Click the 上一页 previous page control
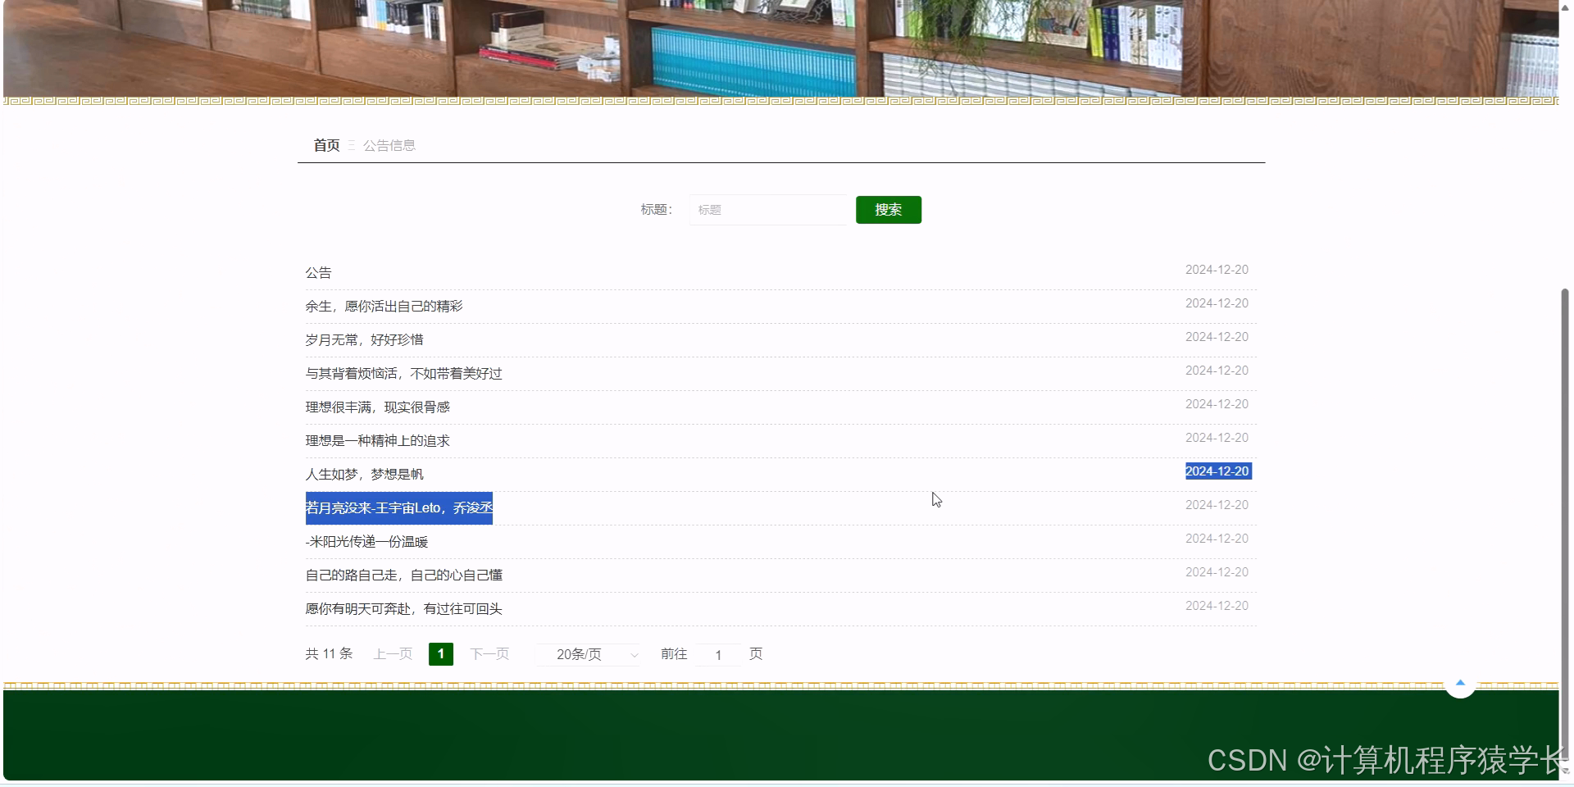Screen dimensions: 1574x787 [392, 654]
